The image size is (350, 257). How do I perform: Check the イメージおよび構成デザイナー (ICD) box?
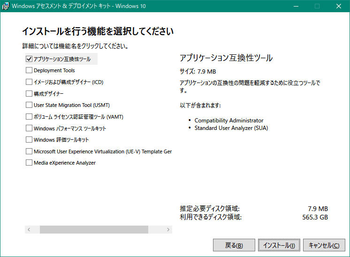(x=29, y=82)
